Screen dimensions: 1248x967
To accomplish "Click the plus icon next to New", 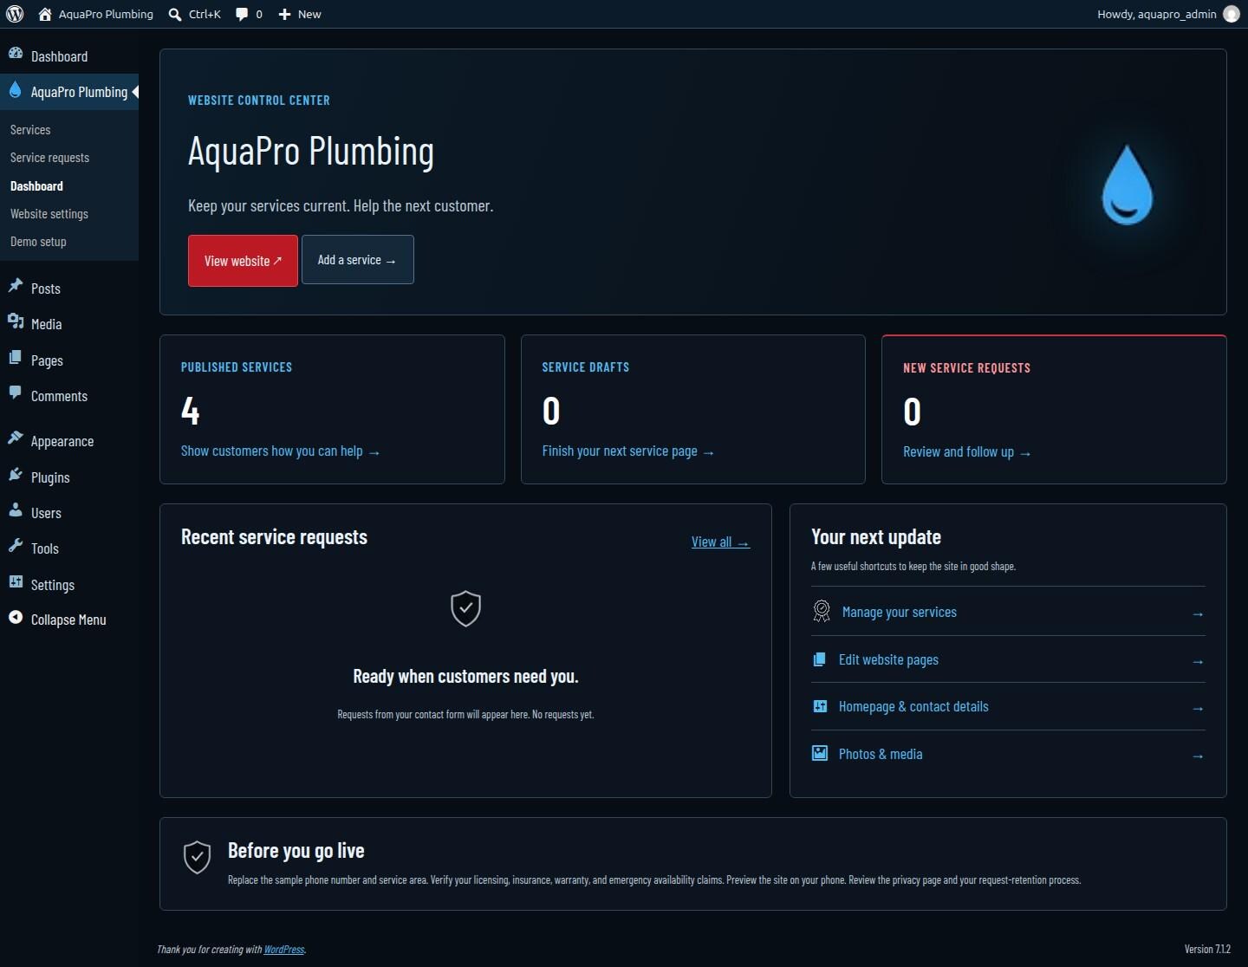I will click(x=284, y=14).
